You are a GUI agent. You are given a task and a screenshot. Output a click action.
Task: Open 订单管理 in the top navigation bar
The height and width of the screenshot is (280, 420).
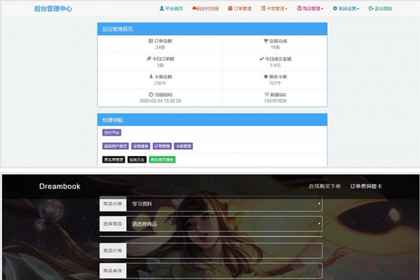click(240, 8)
